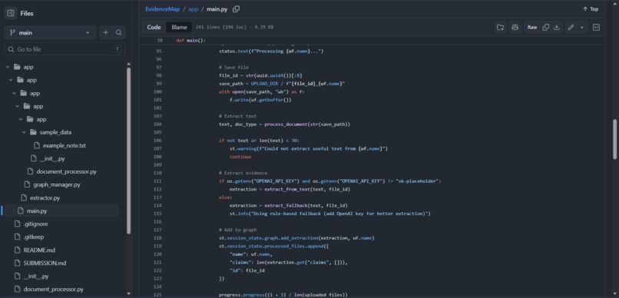
Task: Click the file icon beside example_note.txt
Action: point(37,146)
